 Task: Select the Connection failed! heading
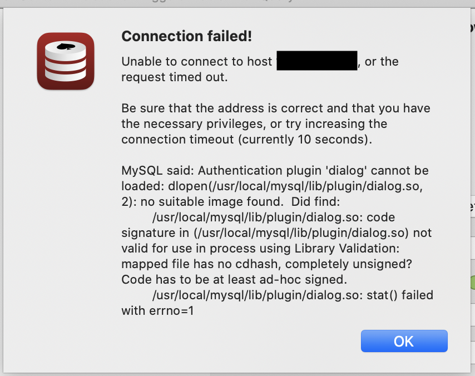click(x=186, y=36)
